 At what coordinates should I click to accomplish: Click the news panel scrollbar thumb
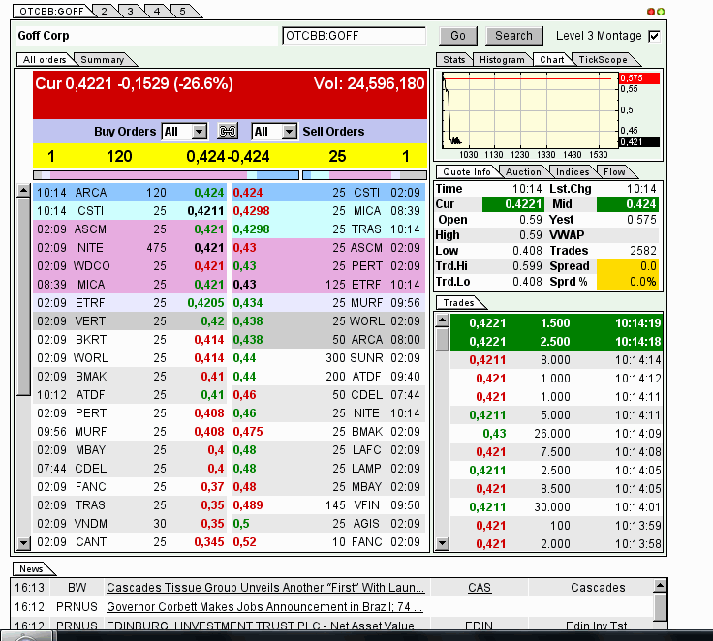tap(661, 607)
